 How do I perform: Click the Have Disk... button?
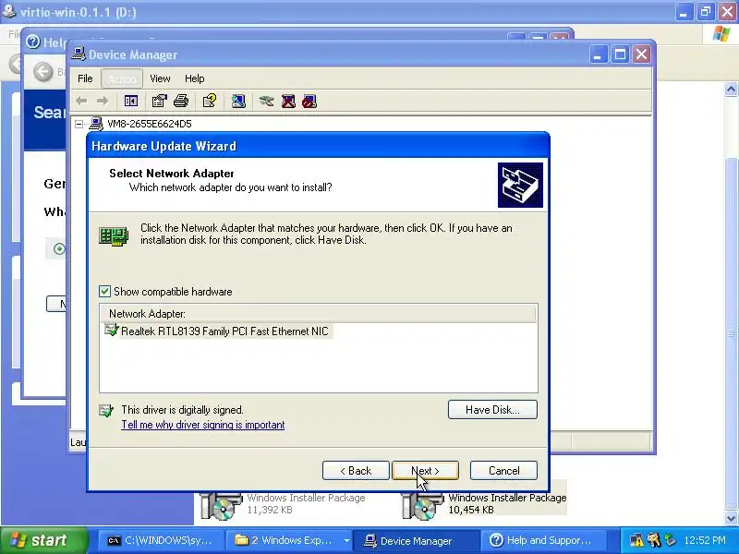(492, 409)
